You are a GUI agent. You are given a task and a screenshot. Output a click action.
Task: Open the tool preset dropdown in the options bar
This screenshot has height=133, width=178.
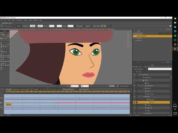point(9,26)
